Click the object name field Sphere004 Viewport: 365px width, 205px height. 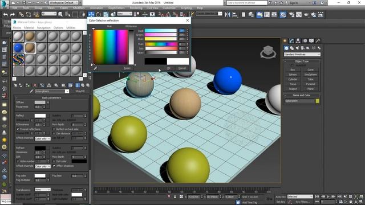click(299, 101)
